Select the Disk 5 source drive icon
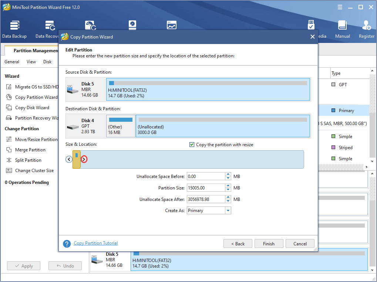This screenshot has height=282, width=377. click(x=73, y=89)
